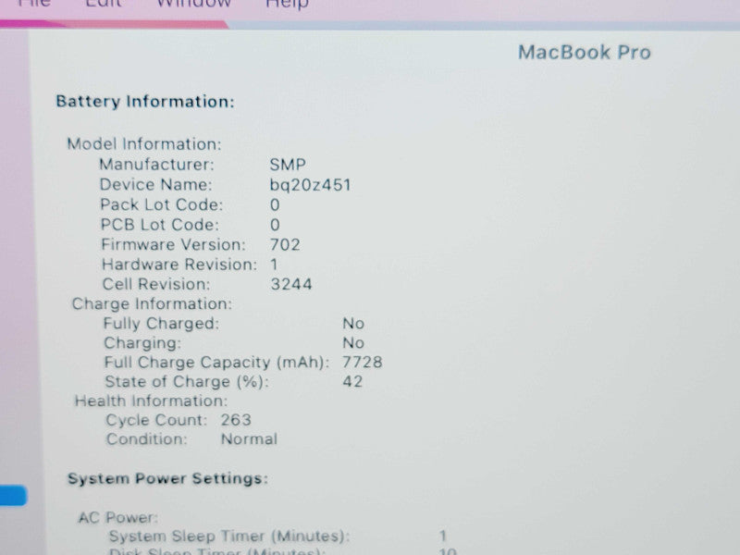Click the Pack Lot Code label
Viewport: 740px width, 555px height.
point(161,204)
